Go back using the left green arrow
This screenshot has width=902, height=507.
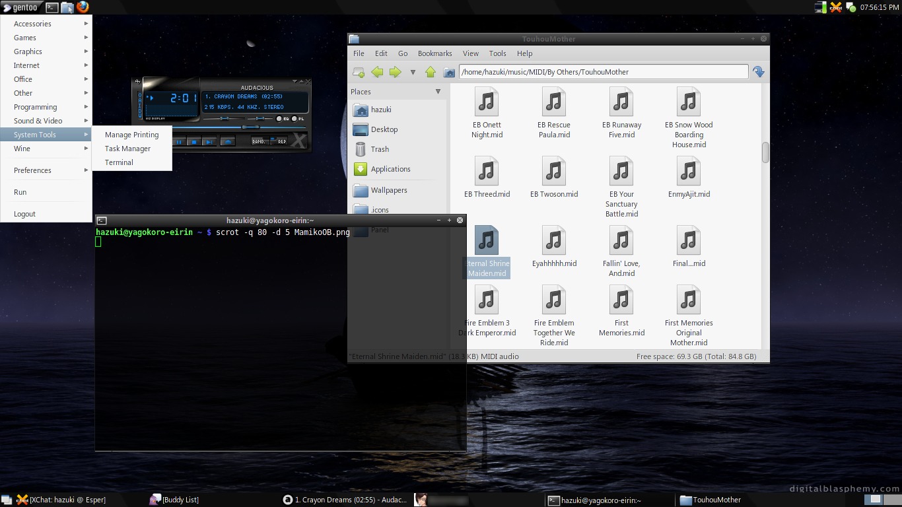(377, 72)
